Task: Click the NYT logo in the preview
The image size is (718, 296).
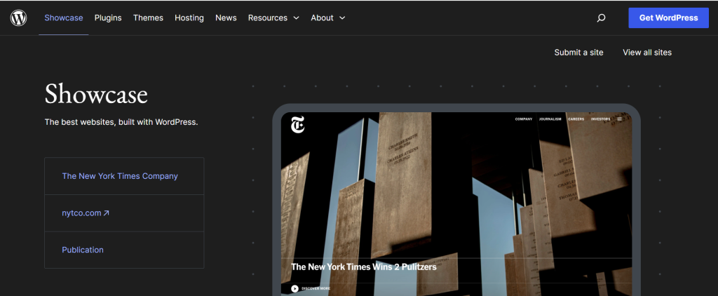Action: tap(297, 124)
